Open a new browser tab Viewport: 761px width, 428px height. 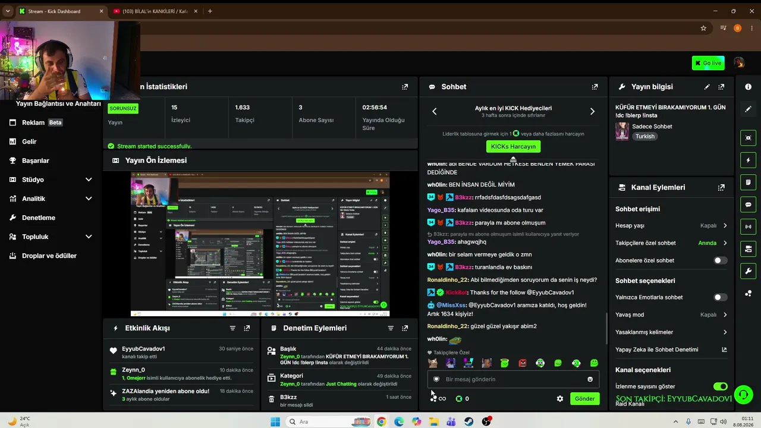point(210,11)
